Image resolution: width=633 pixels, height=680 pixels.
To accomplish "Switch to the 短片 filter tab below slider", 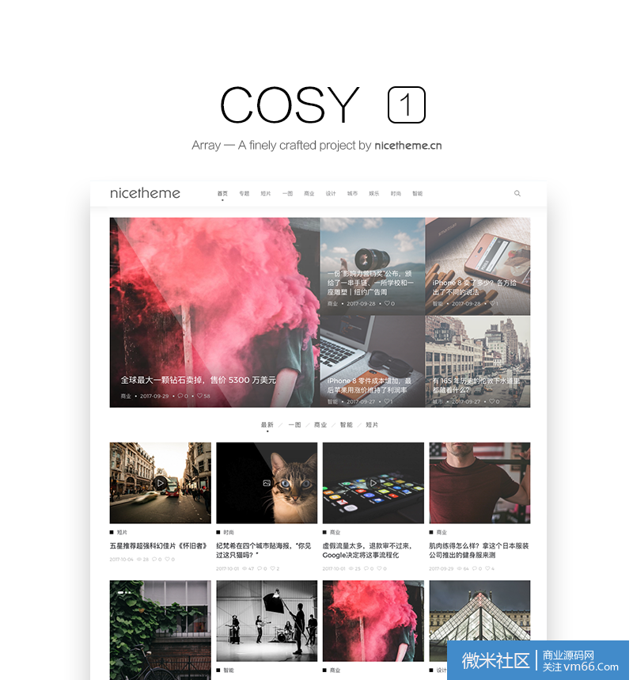I will pyautogui.click(x=372, y=424).
